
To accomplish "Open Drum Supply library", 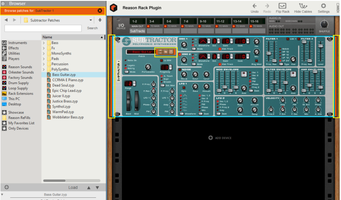I will pyautogui.click(x=19, y=83).
